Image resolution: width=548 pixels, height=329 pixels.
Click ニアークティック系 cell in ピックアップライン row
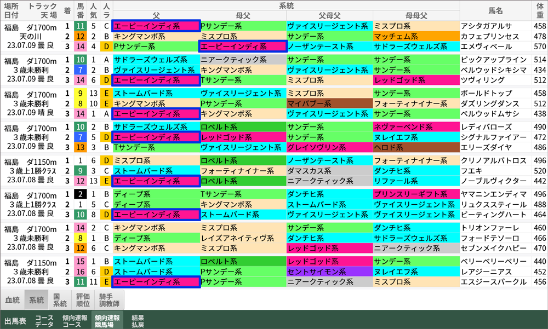click(x=243, y=60)
